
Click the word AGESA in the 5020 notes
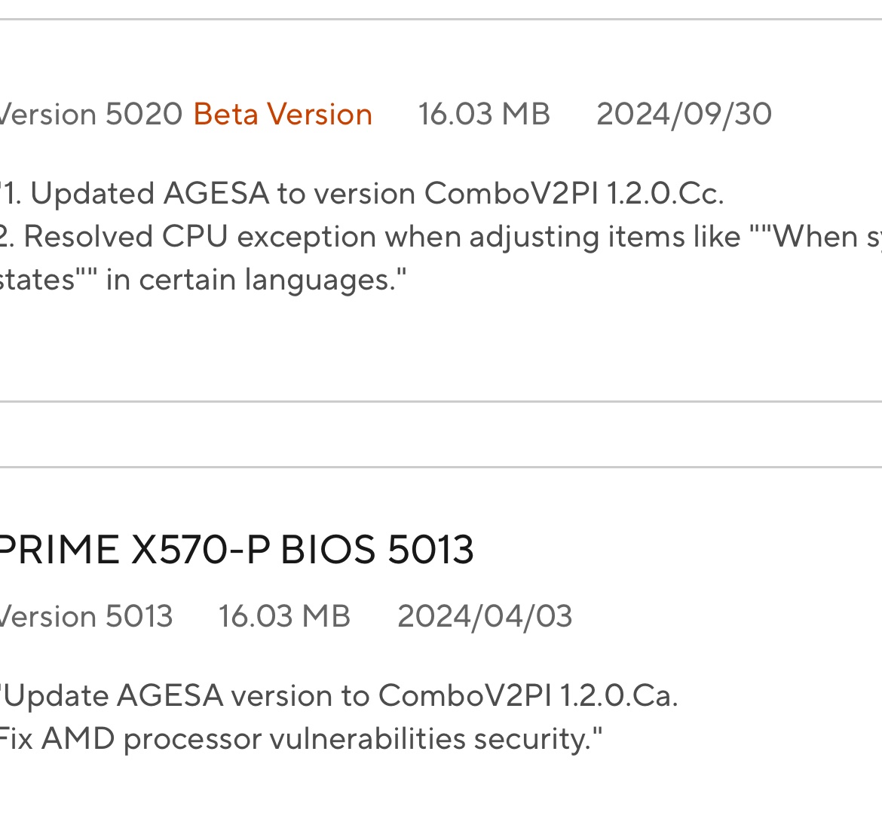(x=216, y=194)
